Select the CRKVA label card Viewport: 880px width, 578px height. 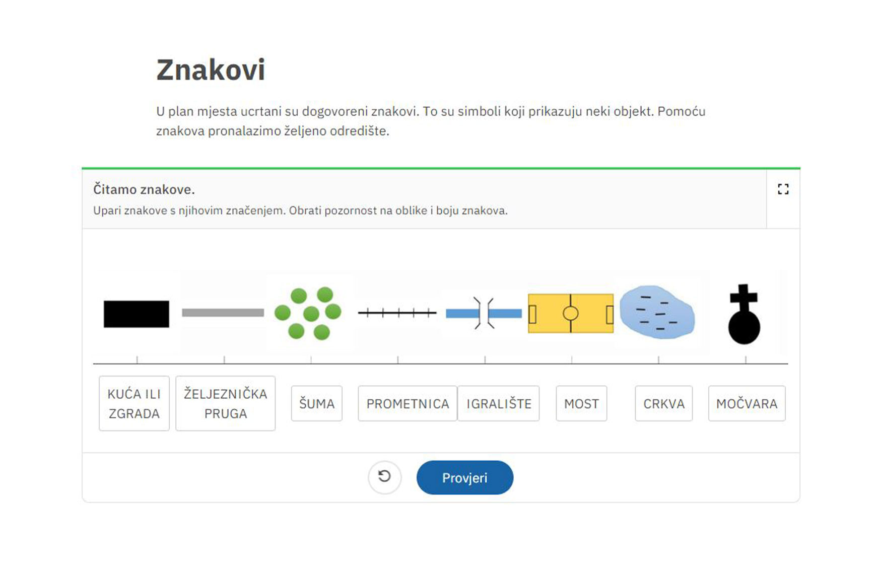[664, 403]
